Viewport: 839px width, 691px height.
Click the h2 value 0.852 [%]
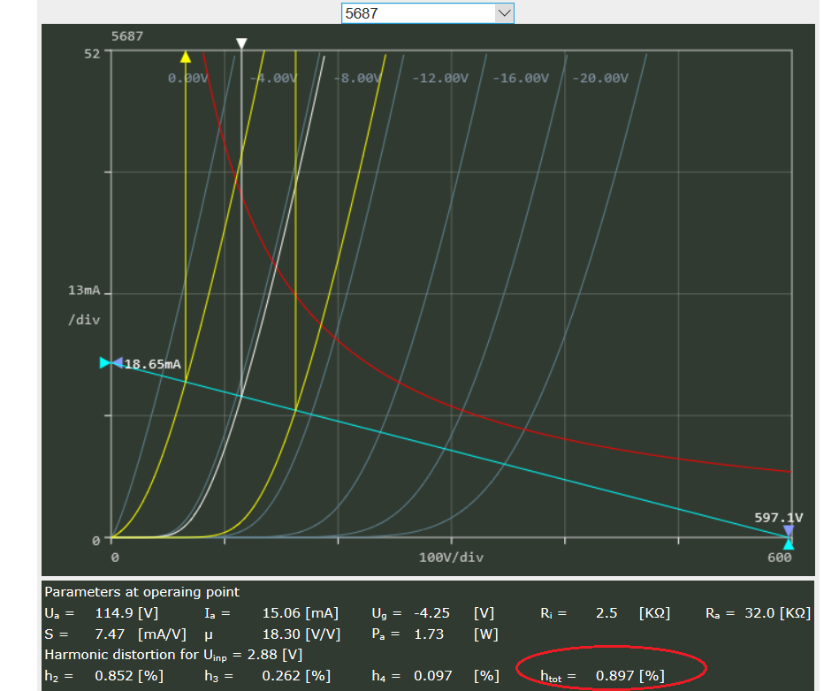(129, 676)
